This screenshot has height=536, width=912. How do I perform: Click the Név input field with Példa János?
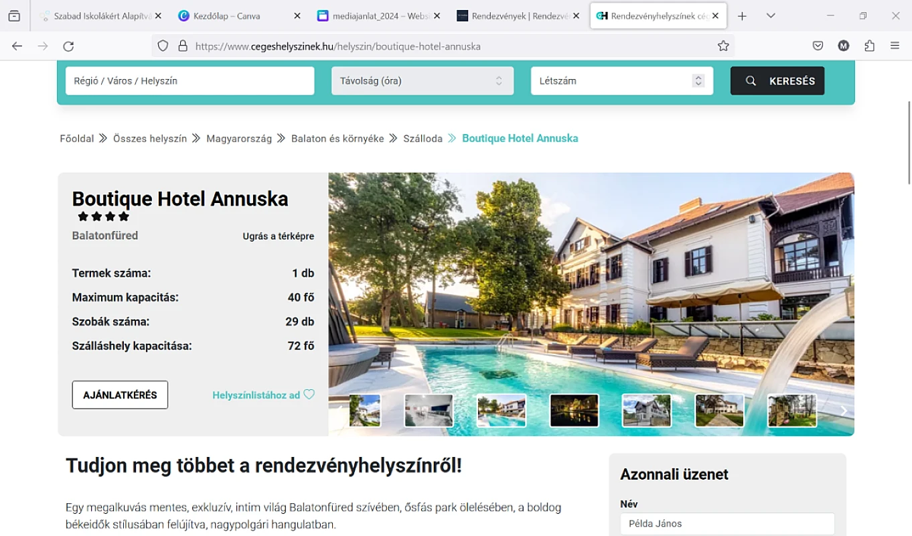click(x=727, y=524)
